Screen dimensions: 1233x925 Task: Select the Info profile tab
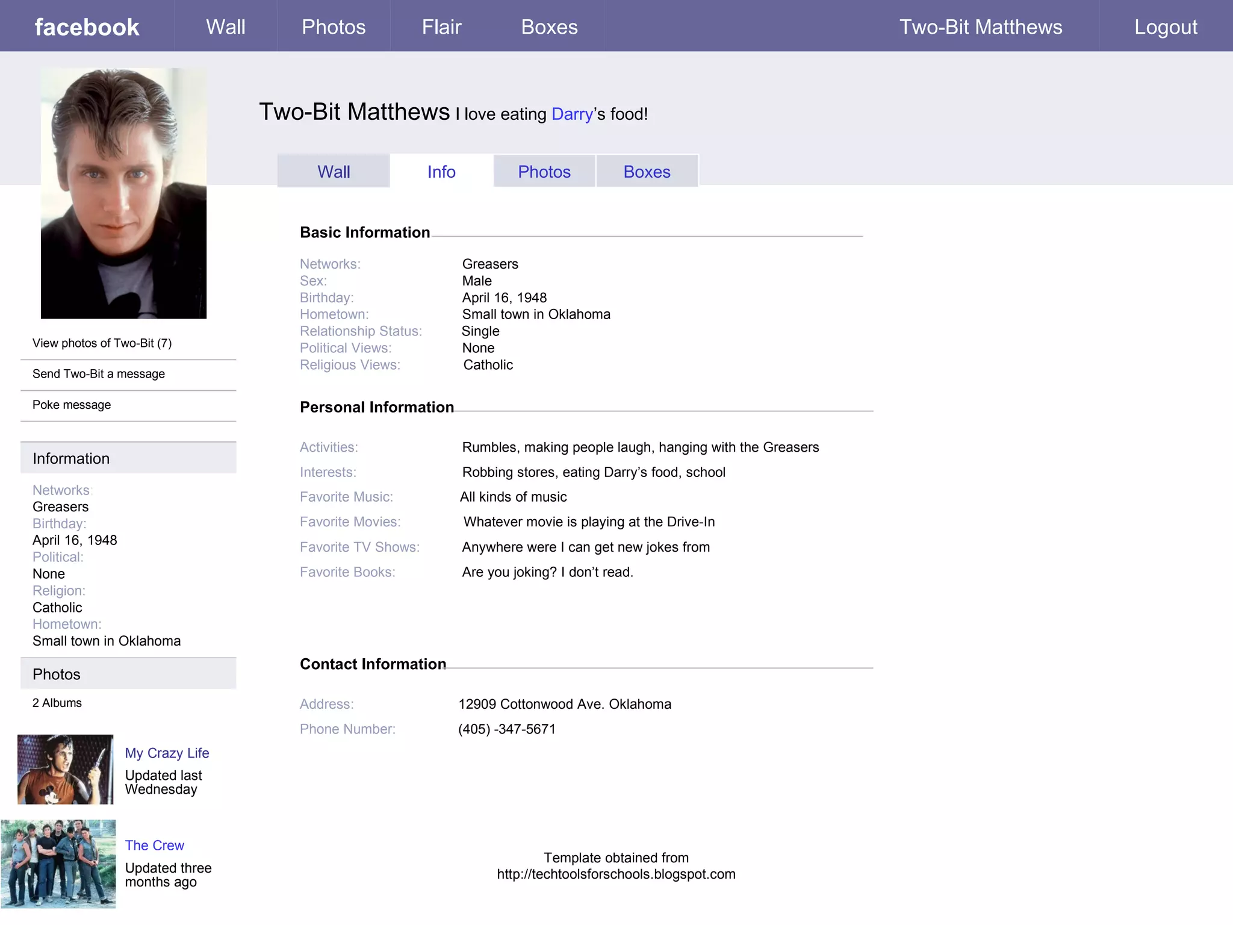click(441, 172)
